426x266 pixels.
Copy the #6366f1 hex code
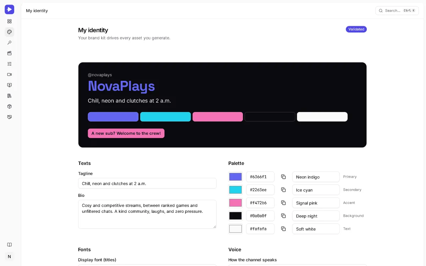[x=283, y=177]
